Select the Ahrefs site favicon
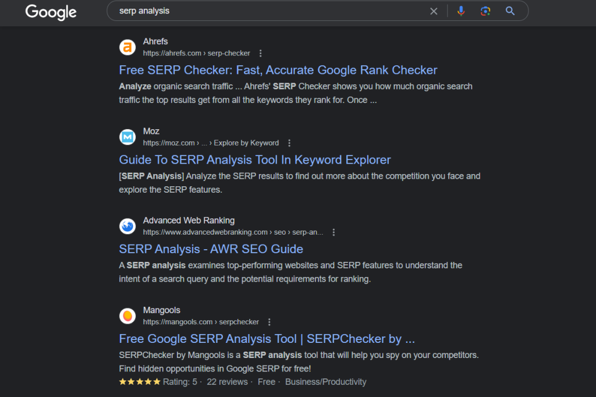 click(127, 47)
